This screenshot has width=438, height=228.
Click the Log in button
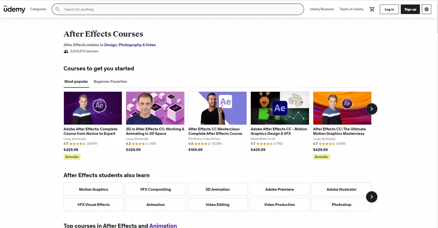coord(389,9)
